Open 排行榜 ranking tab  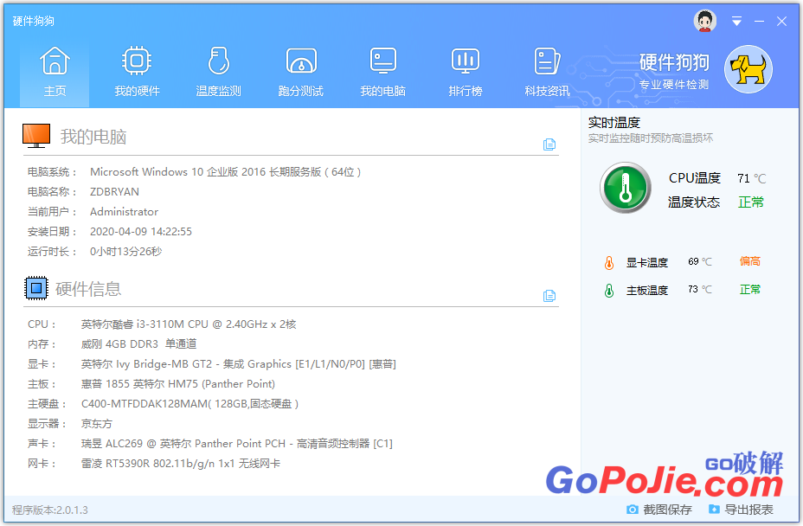click(465, 72)
